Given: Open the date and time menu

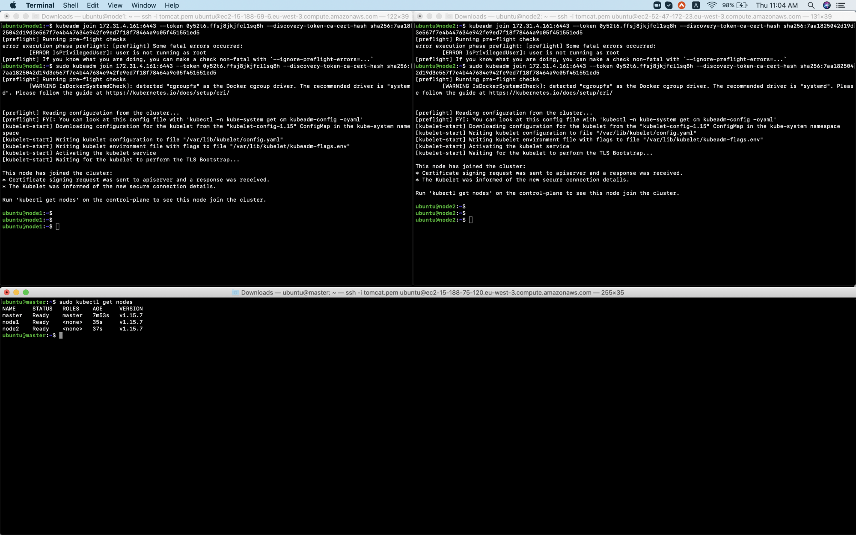Looking at the screenshot, I should tap(776, 5).
